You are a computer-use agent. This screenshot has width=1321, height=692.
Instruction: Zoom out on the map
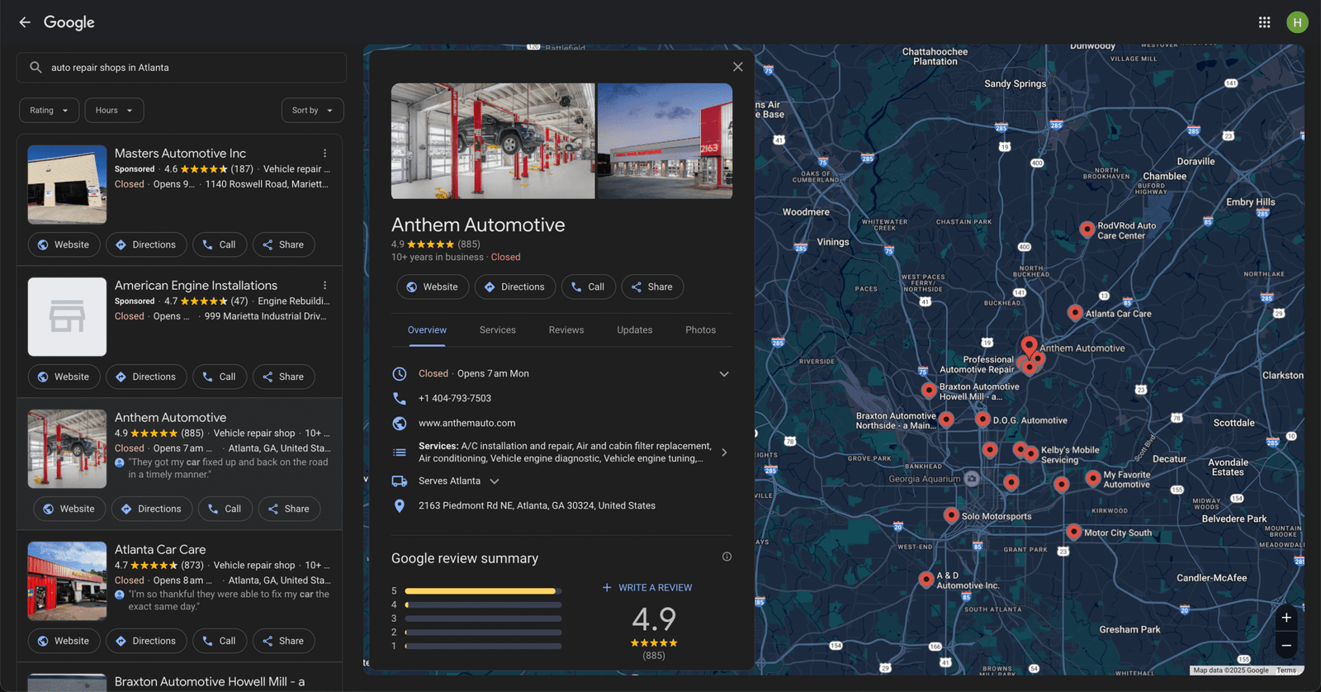click(x=1286, y=645)
